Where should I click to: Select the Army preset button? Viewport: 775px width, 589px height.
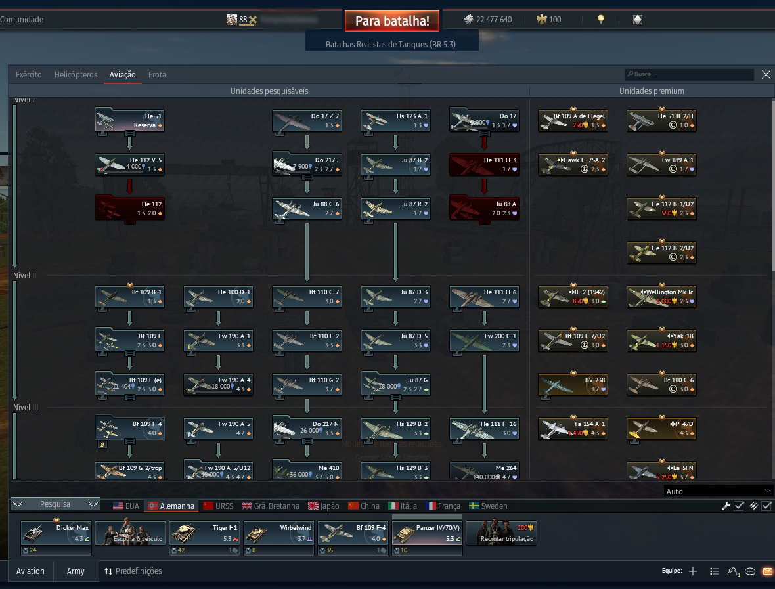[x=76, y=571]
